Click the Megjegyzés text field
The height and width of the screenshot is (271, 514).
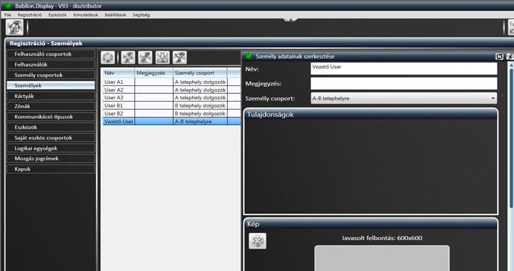[404, 83]
